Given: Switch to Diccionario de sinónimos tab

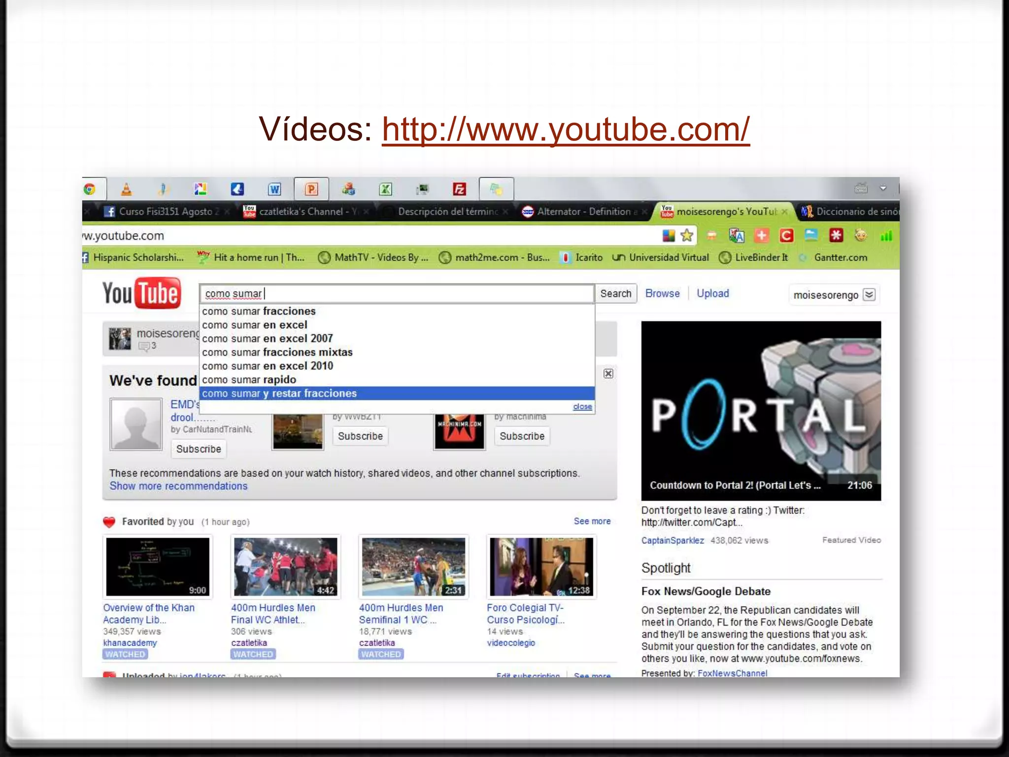Looking at the screenshot, I should [x=850, y=211].
